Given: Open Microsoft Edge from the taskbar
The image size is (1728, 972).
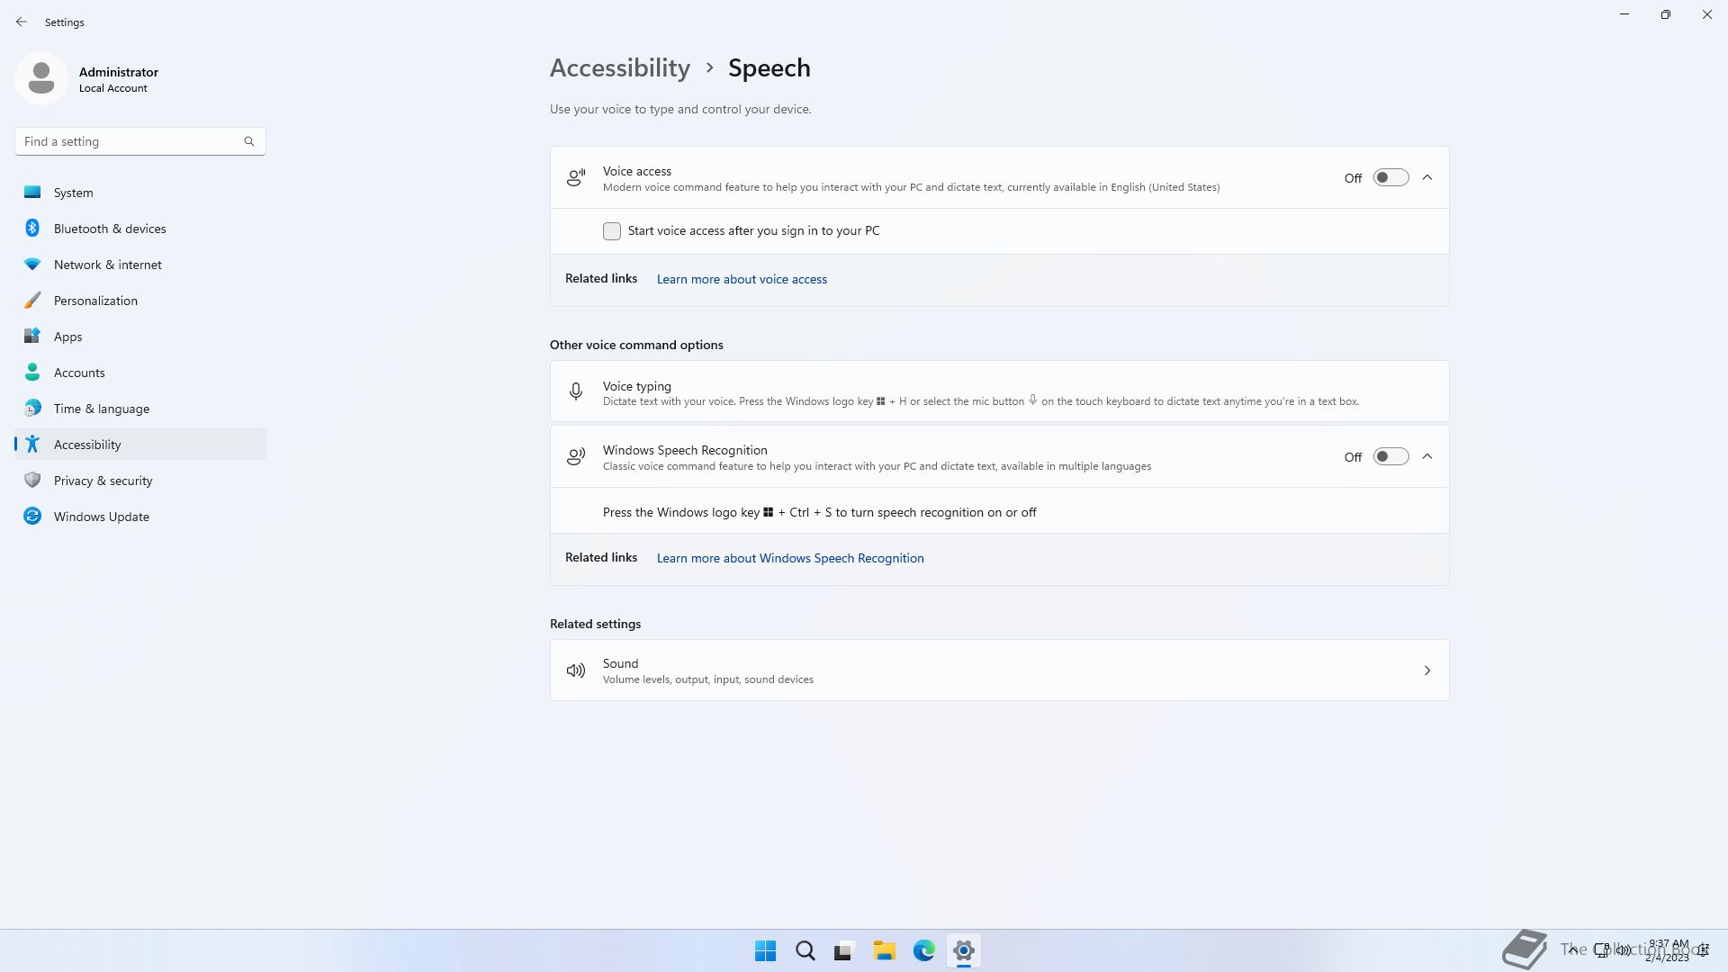Looking at the screenshot, I should pyautogui.click(x=923, y=950).
